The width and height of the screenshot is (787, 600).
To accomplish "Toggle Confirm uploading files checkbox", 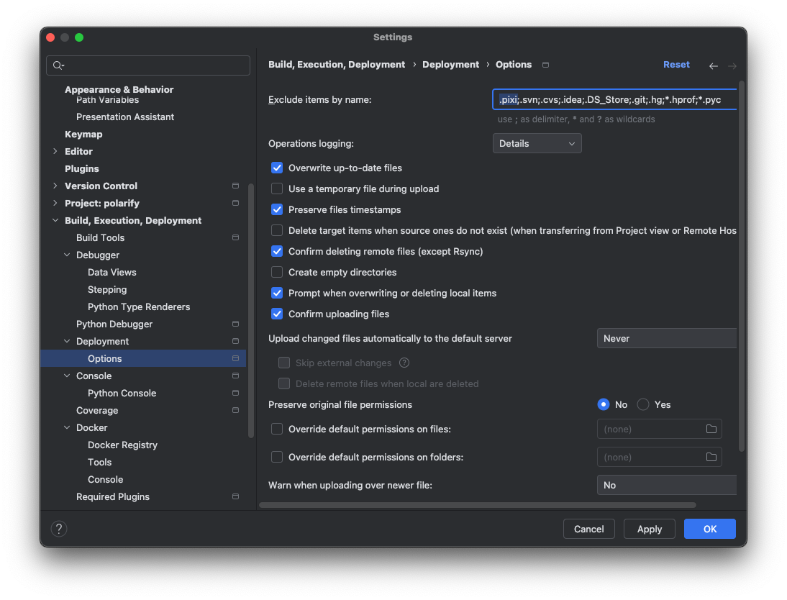I will pyautogui.click(x=277, y=314).
